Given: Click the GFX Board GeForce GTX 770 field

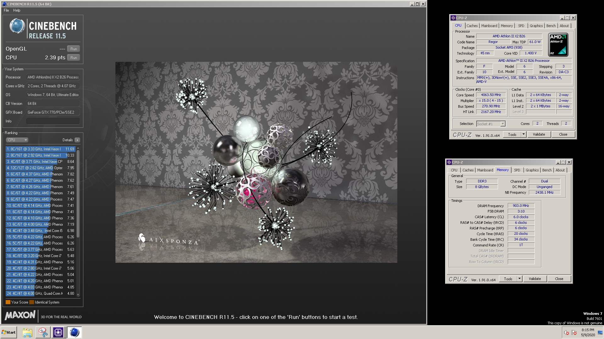Looking at the screenshot, I should pyautogui.click(x=53, y=112).
